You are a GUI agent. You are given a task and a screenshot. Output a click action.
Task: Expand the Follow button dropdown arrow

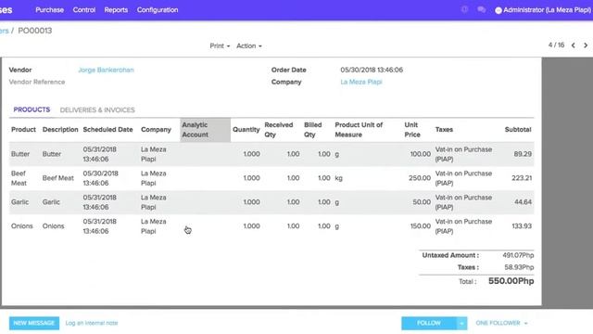(x=461, y=324)
